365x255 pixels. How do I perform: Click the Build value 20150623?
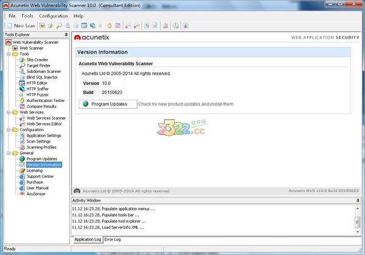click(x=112, y=92)
